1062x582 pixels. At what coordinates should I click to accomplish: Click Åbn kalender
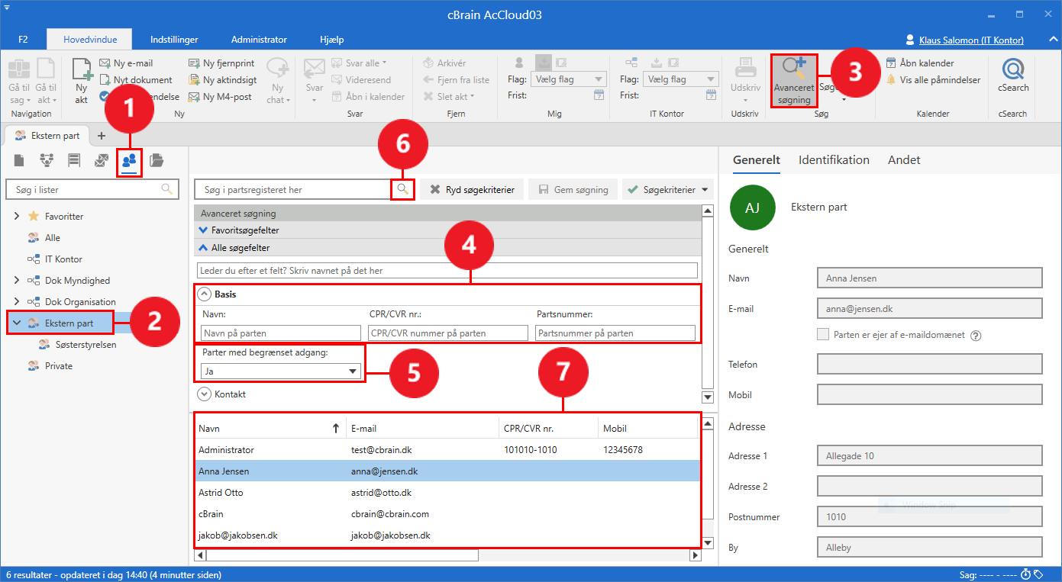(919, 63)
